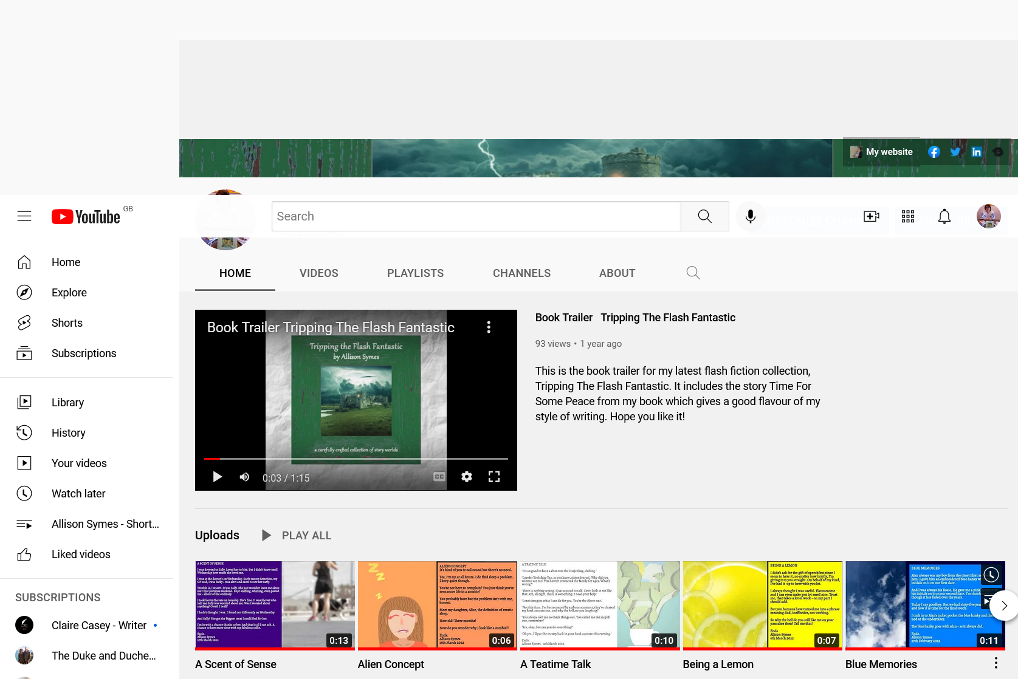This screenshot has width=1018, height=679.
Task: Click the Create video camera icon
Action: [871, 216]
